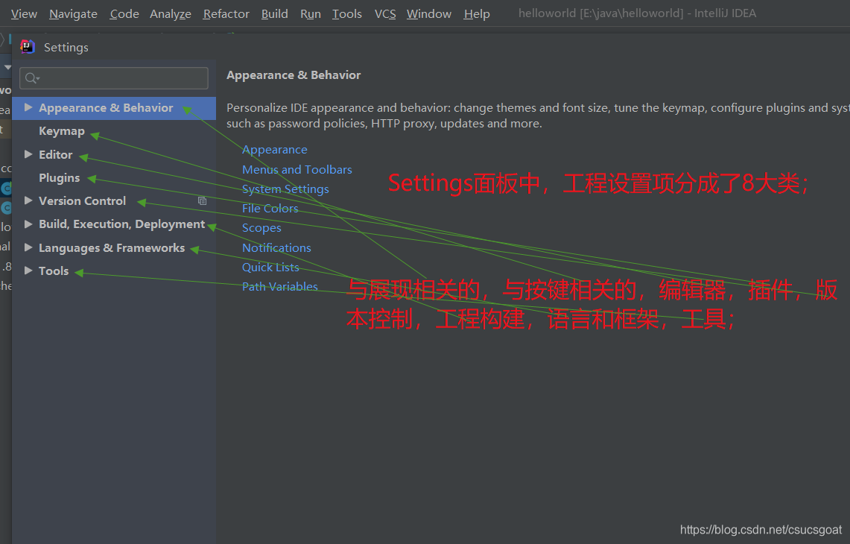Image resolution: width=850 pixels, height=544 pixels.
Task: Open the Tools menu in menu bar
Action: click(347, 13)
